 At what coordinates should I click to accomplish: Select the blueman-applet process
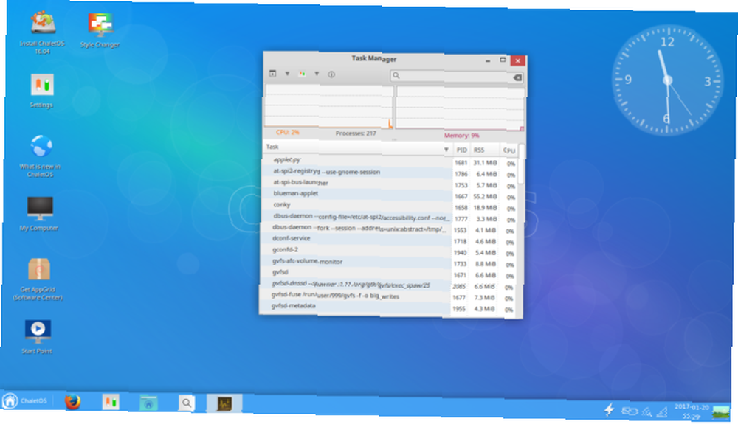click(x=389, y=195)
